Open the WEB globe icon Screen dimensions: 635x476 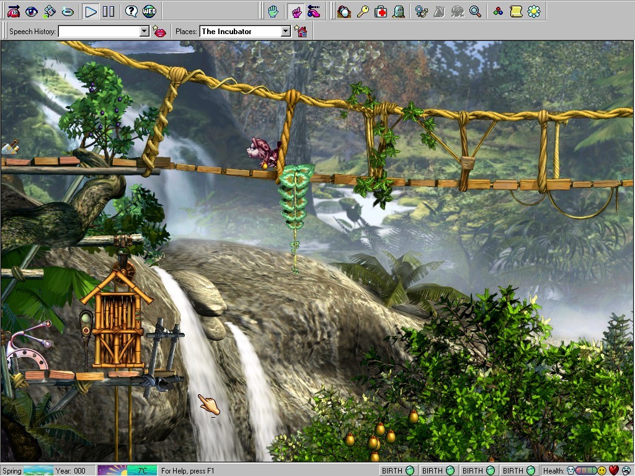[x=149, y=11]
